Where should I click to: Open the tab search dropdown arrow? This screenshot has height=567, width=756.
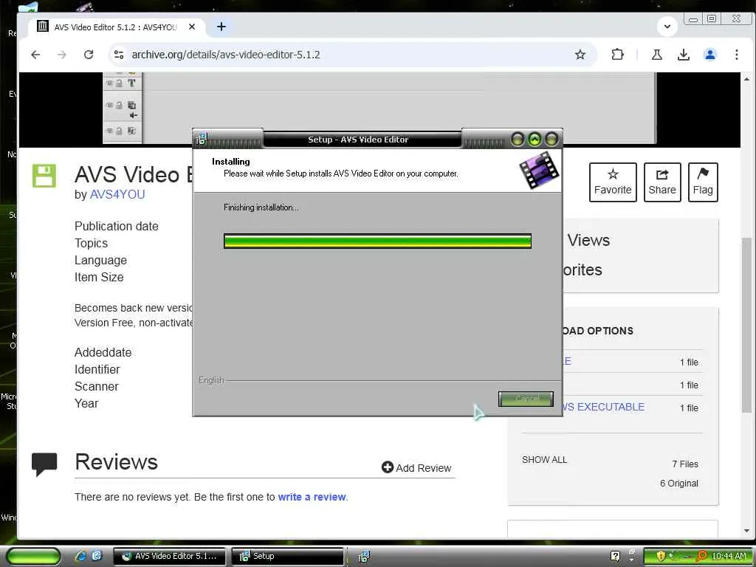667,27
